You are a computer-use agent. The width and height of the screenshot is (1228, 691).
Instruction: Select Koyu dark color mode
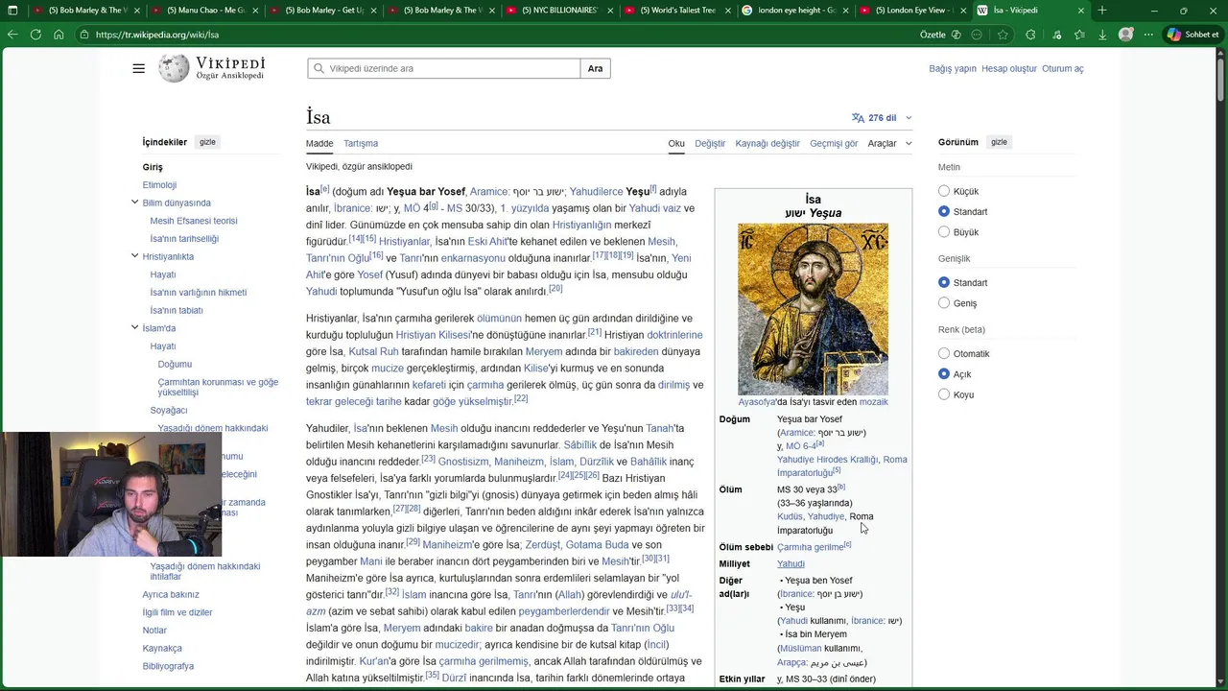tap(944, 394)
